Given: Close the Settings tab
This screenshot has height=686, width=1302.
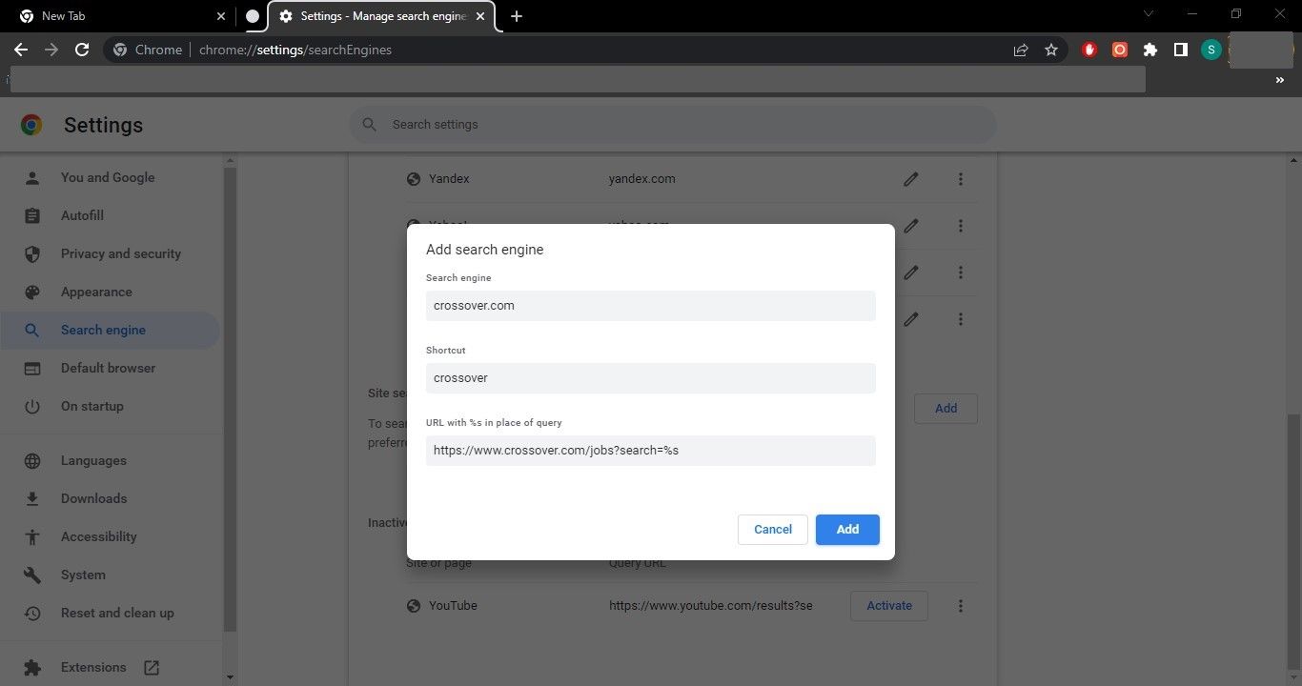Looking at the screenshot, I should pos(481,16).
